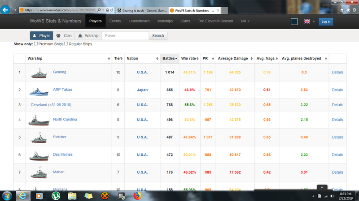Sort the table by Battles column
Image resolution: width=359 pixels, height=201 pixels.
[x=169, y=59]
